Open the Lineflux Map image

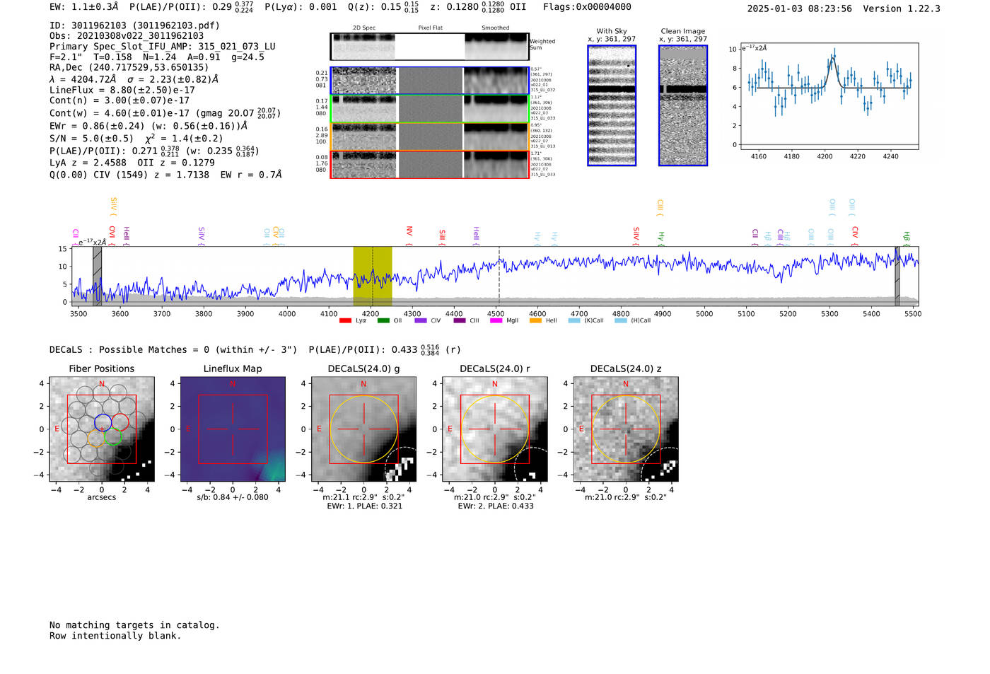coord(233,429)
